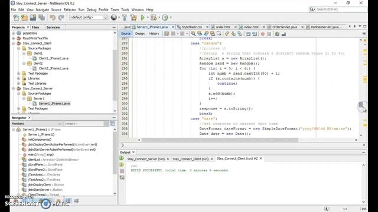The width and height of the screenshot is (378, 212).
Task: Click the Stop icon in Output panel
Action: point(122,171)
